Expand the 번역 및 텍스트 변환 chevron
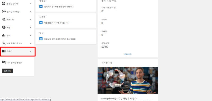The height and width of the screenshot is (101, 212). [30, 43]
